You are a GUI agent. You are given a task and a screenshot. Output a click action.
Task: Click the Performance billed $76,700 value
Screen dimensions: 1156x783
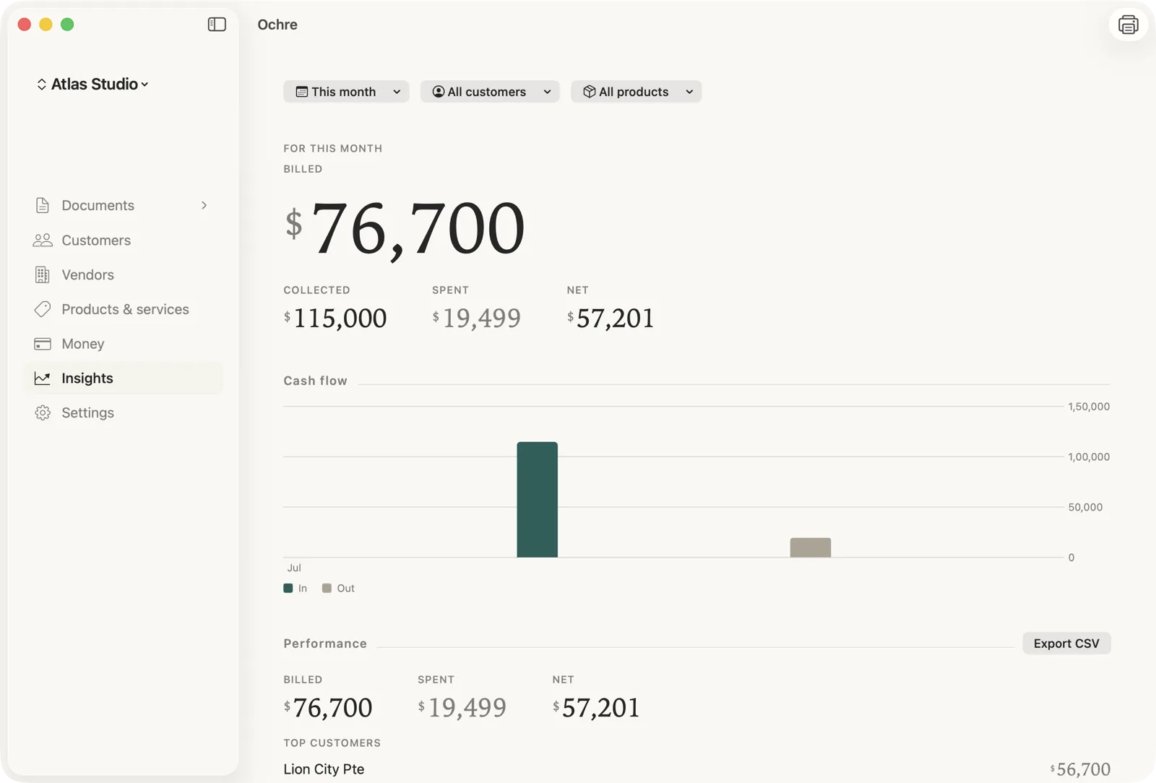pyautogui.click(x=328, y=707)
